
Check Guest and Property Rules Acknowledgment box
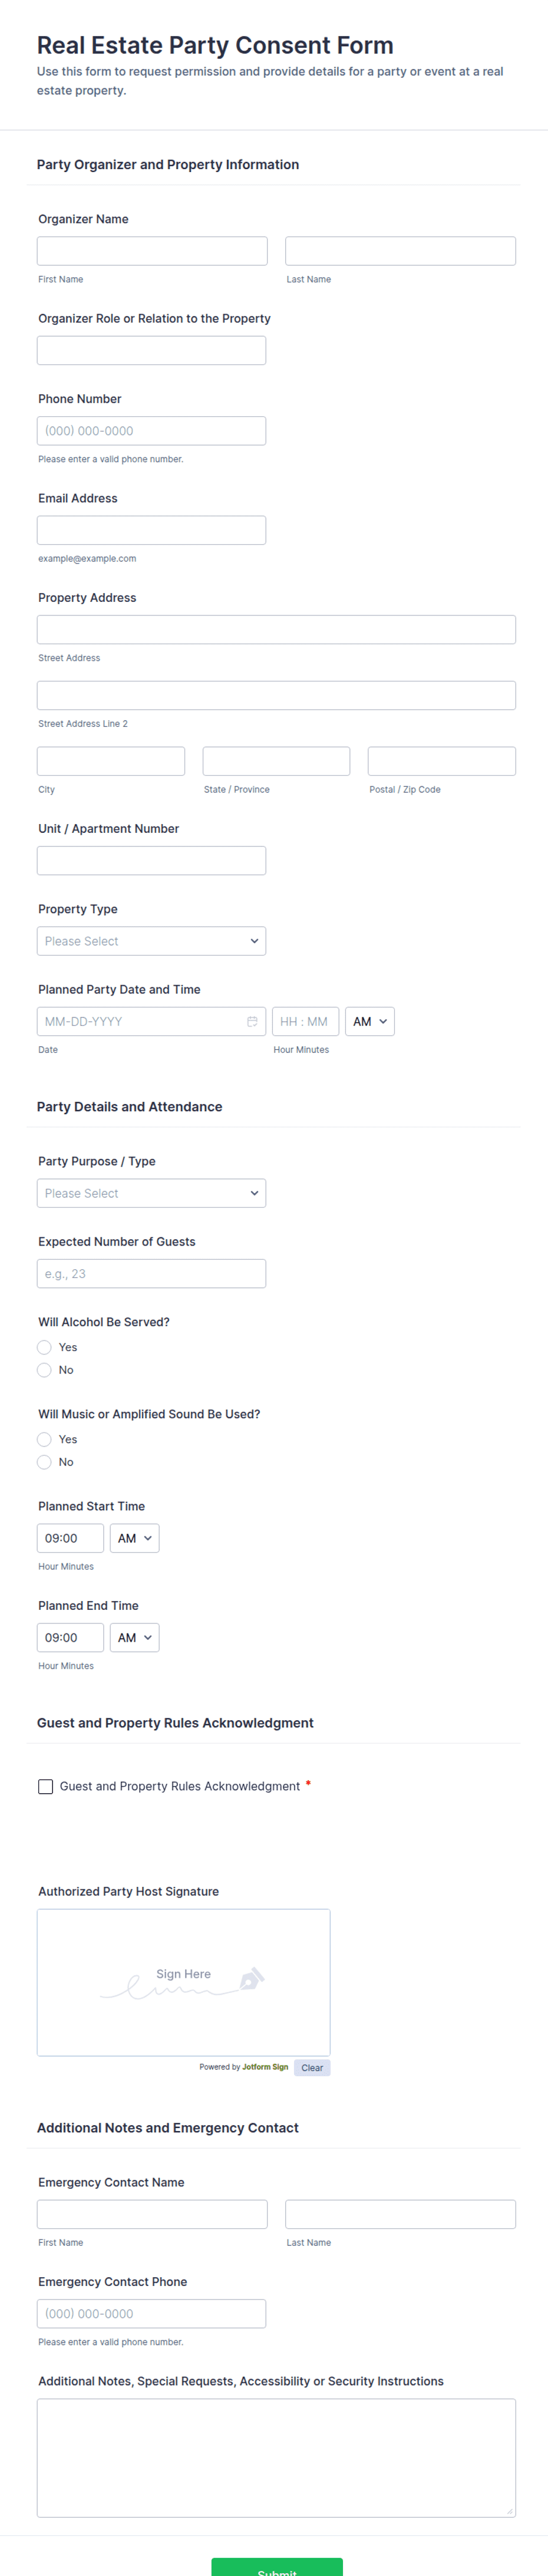[46, 1786]
